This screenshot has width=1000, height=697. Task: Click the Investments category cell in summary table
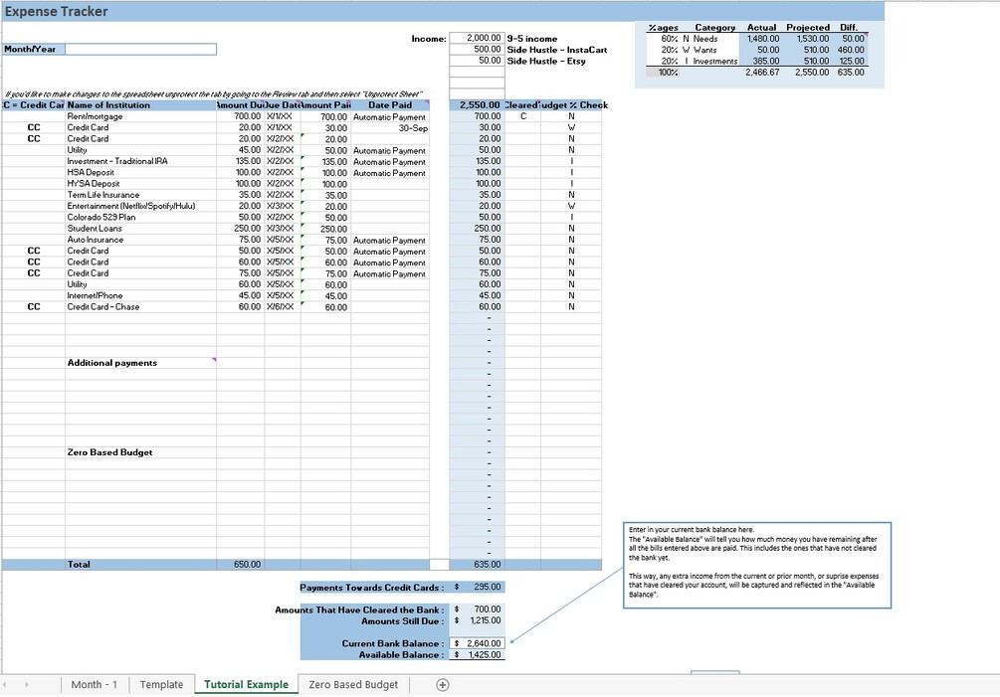point(714,62)
